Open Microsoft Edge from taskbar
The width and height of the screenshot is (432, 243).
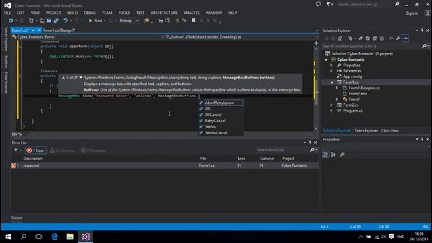(x=54, y=237)
